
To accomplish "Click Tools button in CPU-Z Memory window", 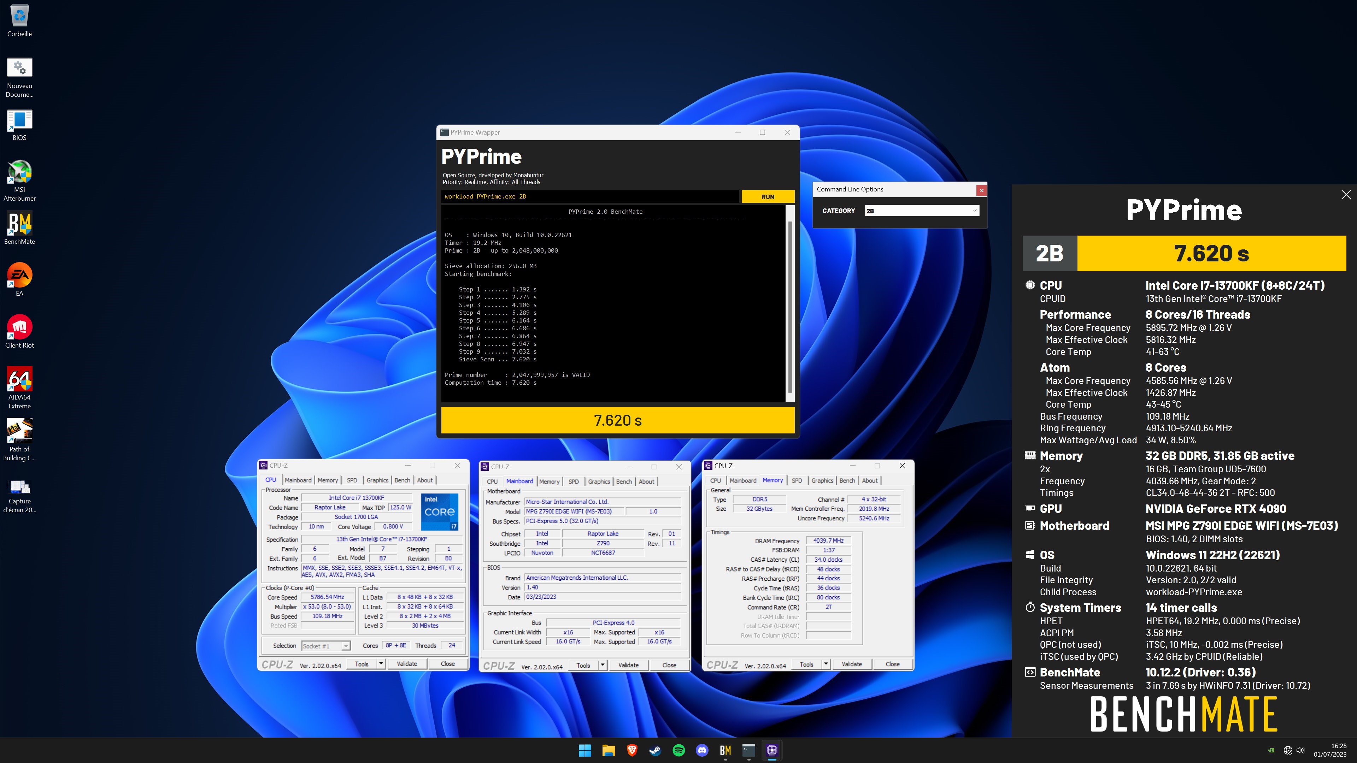I will pyautogui.click(x=806, y=664).
